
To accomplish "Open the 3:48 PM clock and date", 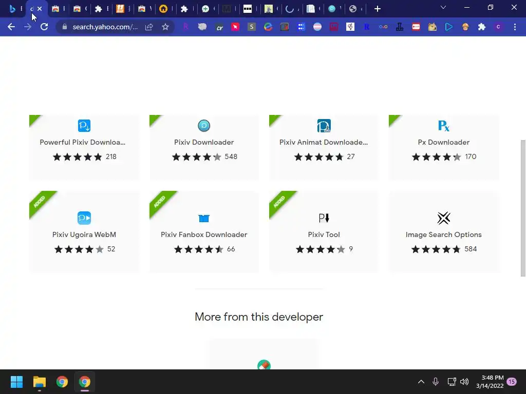I will [x=490, y=382].
